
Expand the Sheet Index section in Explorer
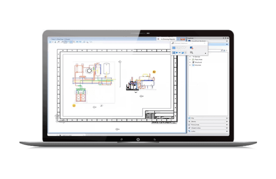227,128
